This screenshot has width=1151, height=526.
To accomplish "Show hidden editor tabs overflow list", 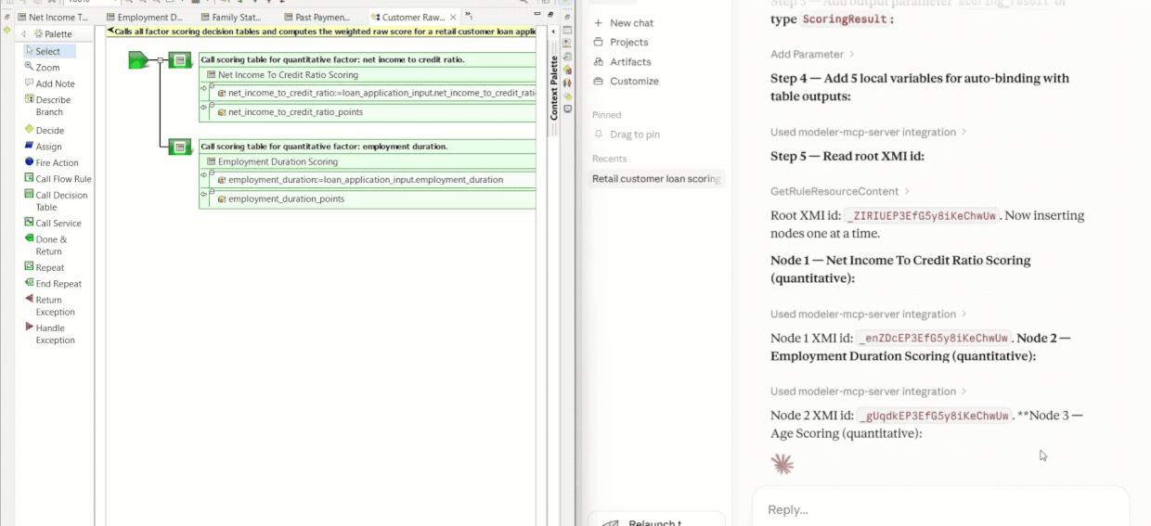I will coord(469,17).
